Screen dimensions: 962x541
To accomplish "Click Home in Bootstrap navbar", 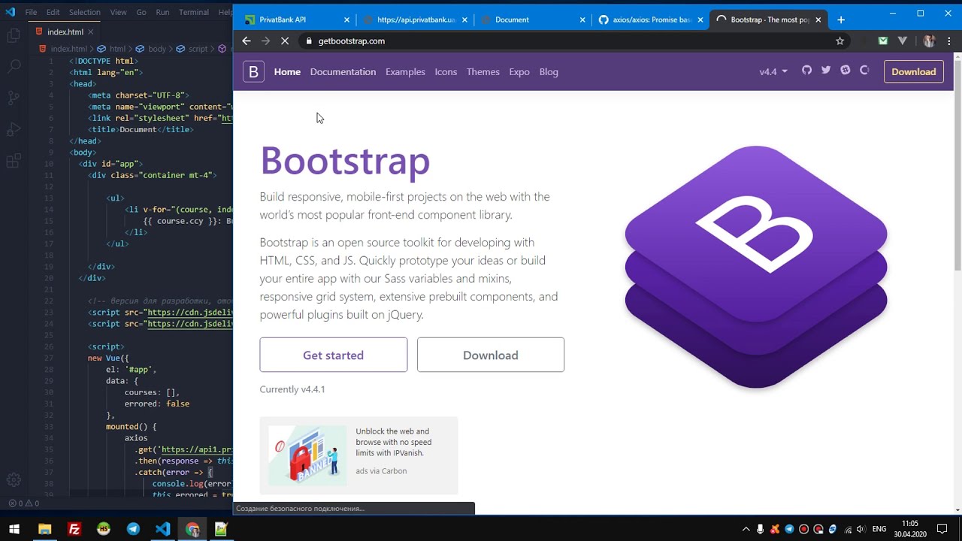I will click(x=287, y=71).
